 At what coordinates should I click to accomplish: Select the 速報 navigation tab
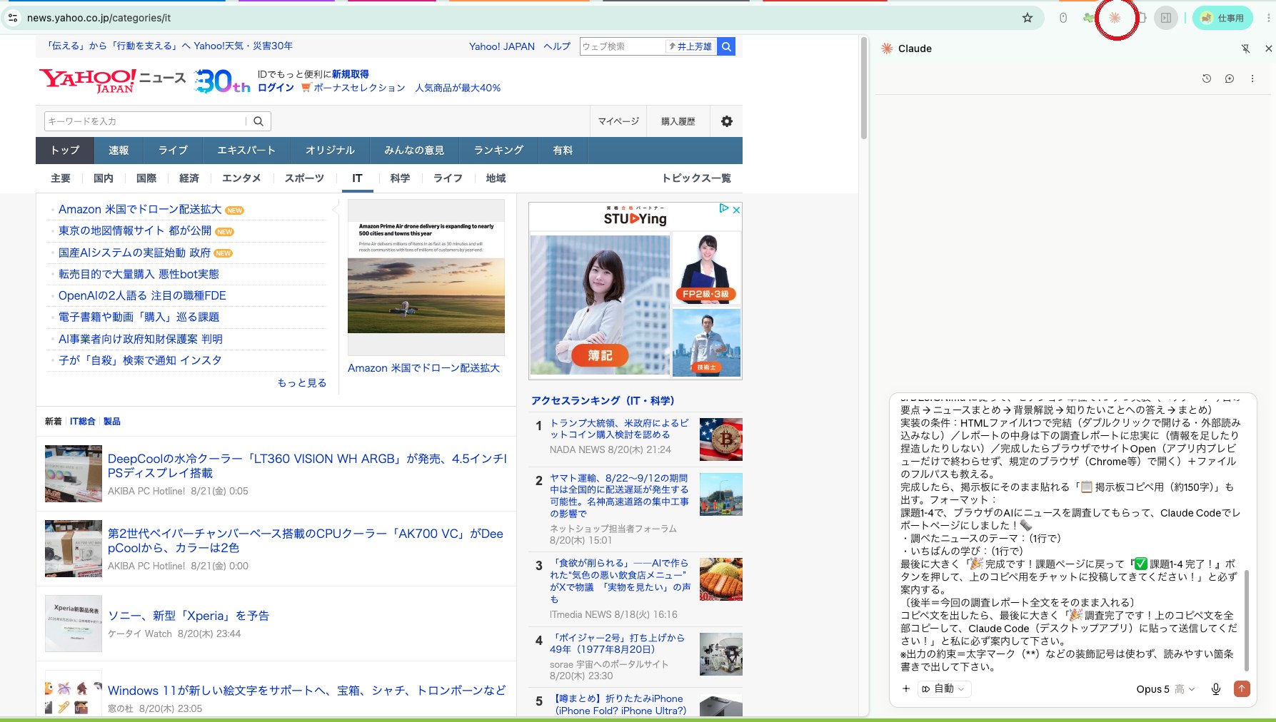[119, 151]
